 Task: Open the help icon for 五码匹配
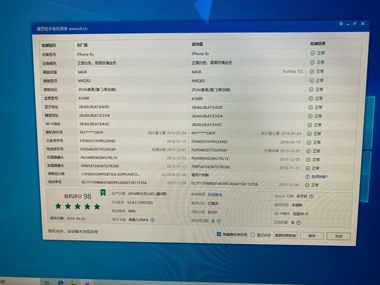[299, 222]
